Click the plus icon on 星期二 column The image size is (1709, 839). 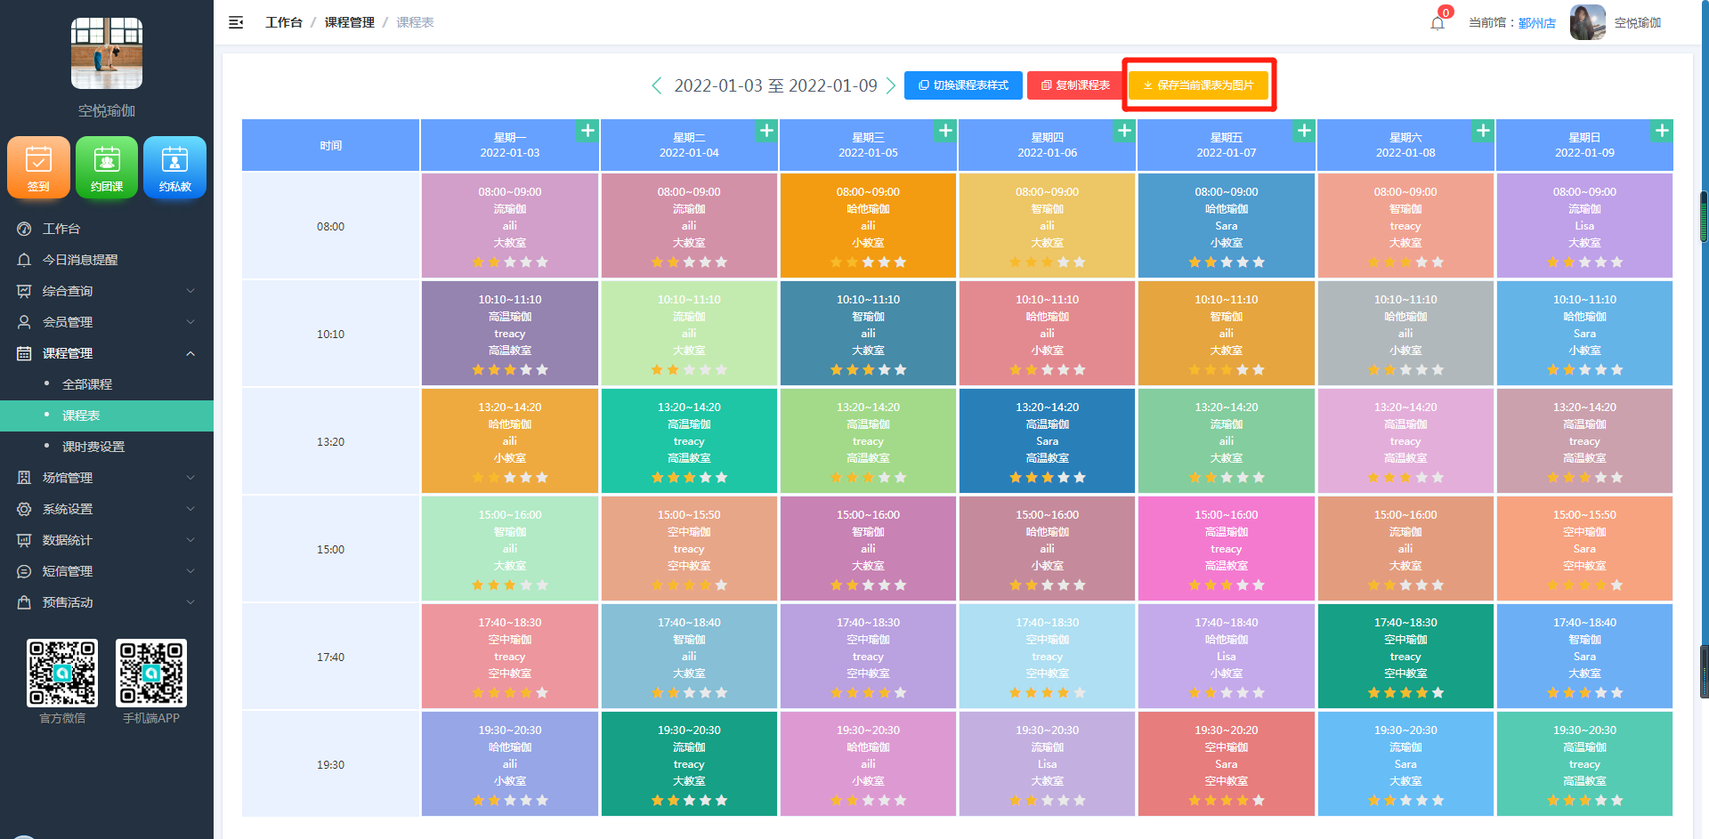pos(766,131)
